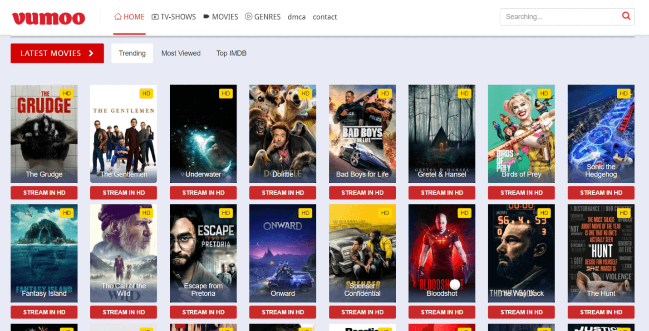Viewport: 649px width, 331px height.
Task: Stream Spenser Confidential in HD
Action: tap(362, 312)
